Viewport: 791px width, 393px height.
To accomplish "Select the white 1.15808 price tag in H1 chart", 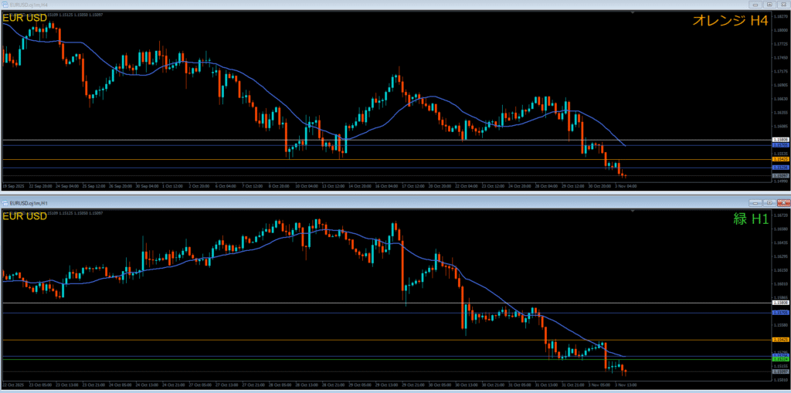I will 779,303.
